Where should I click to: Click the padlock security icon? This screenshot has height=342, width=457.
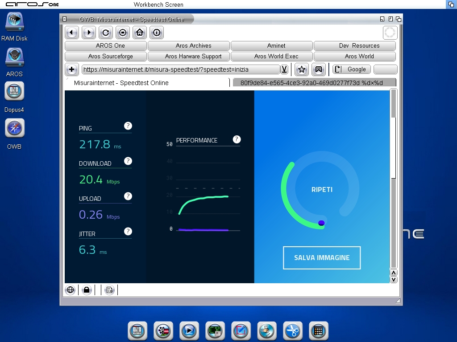(x=87, y=290)
